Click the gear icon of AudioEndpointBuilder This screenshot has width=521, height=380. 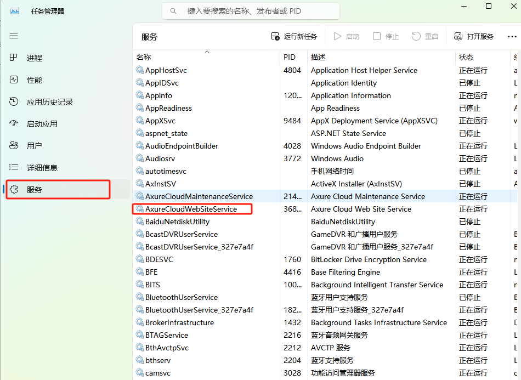pos(140,146)
